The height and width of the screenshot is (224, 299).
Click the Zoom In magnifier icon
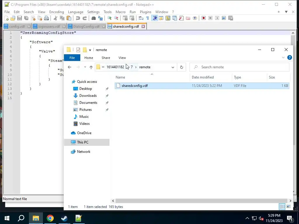(109, 18)
